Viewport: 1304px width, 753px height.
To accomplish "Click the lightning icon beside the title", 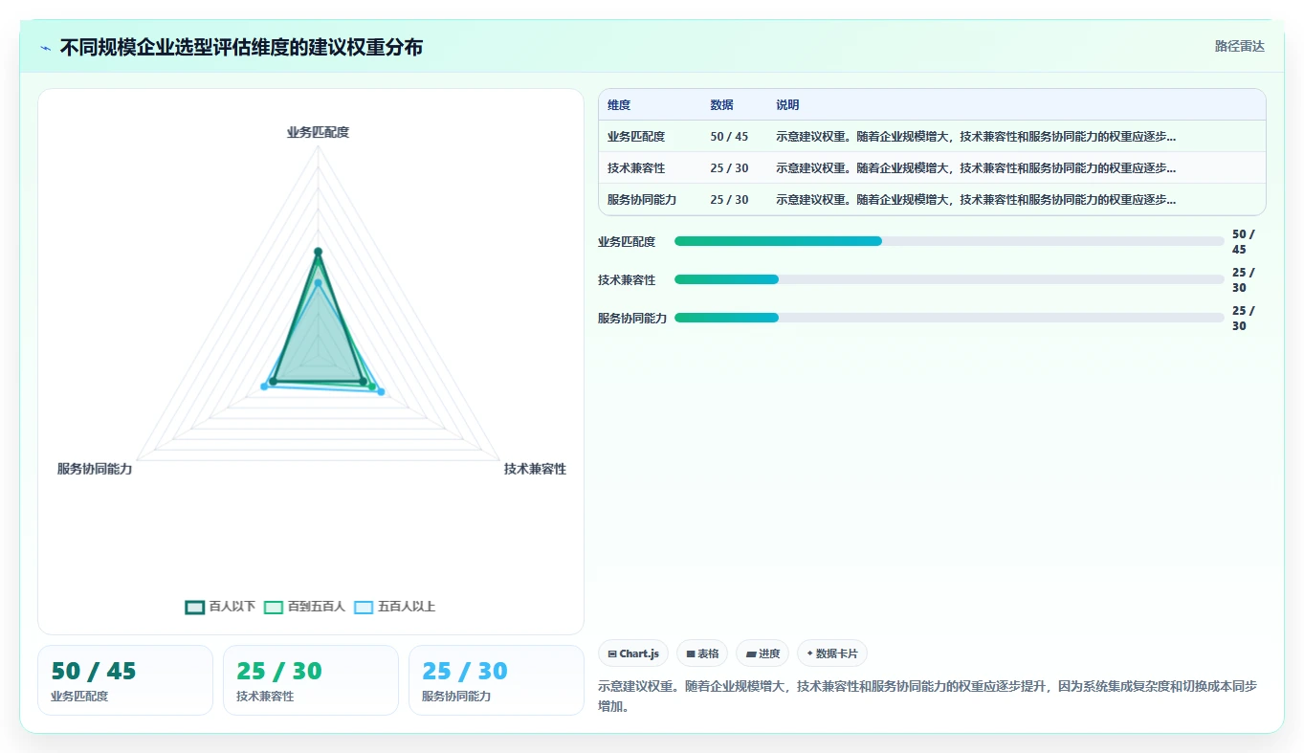I will click(x=45, y=47).
